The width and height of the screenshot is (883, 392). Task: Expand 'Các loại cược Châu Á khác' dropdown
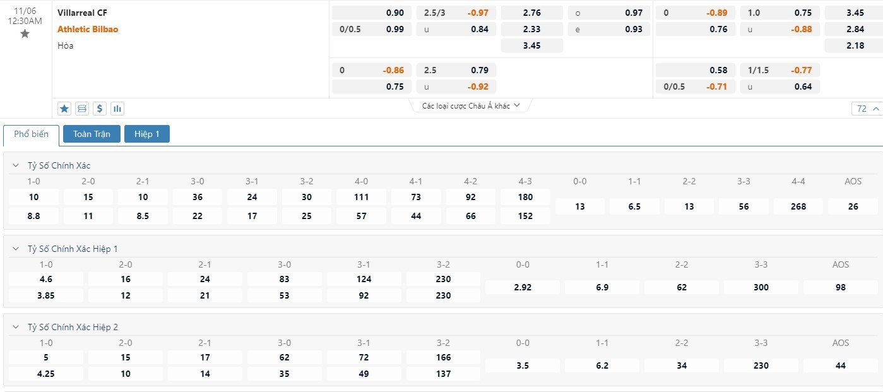click(471, 106)
